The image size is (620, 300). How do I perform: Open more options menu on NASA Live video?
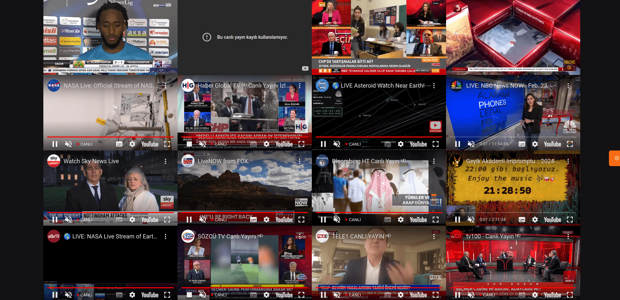coord(166,86)
